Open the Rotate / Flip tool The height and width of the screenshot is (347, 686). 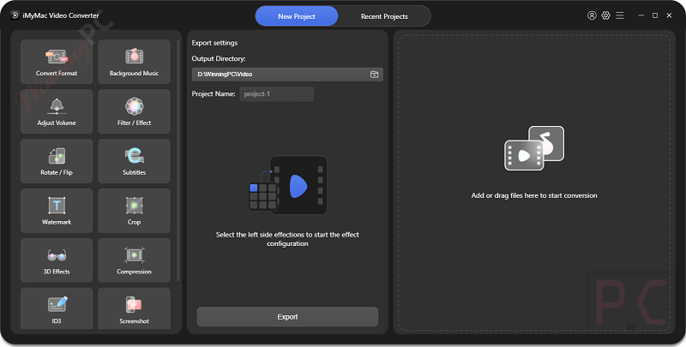57,161
